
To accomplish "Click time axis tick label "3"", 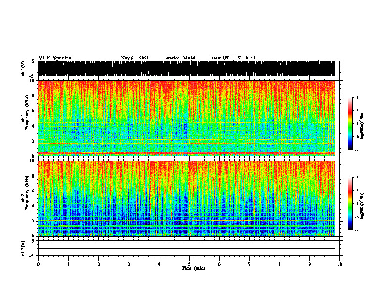I will [x=129, y=264].
